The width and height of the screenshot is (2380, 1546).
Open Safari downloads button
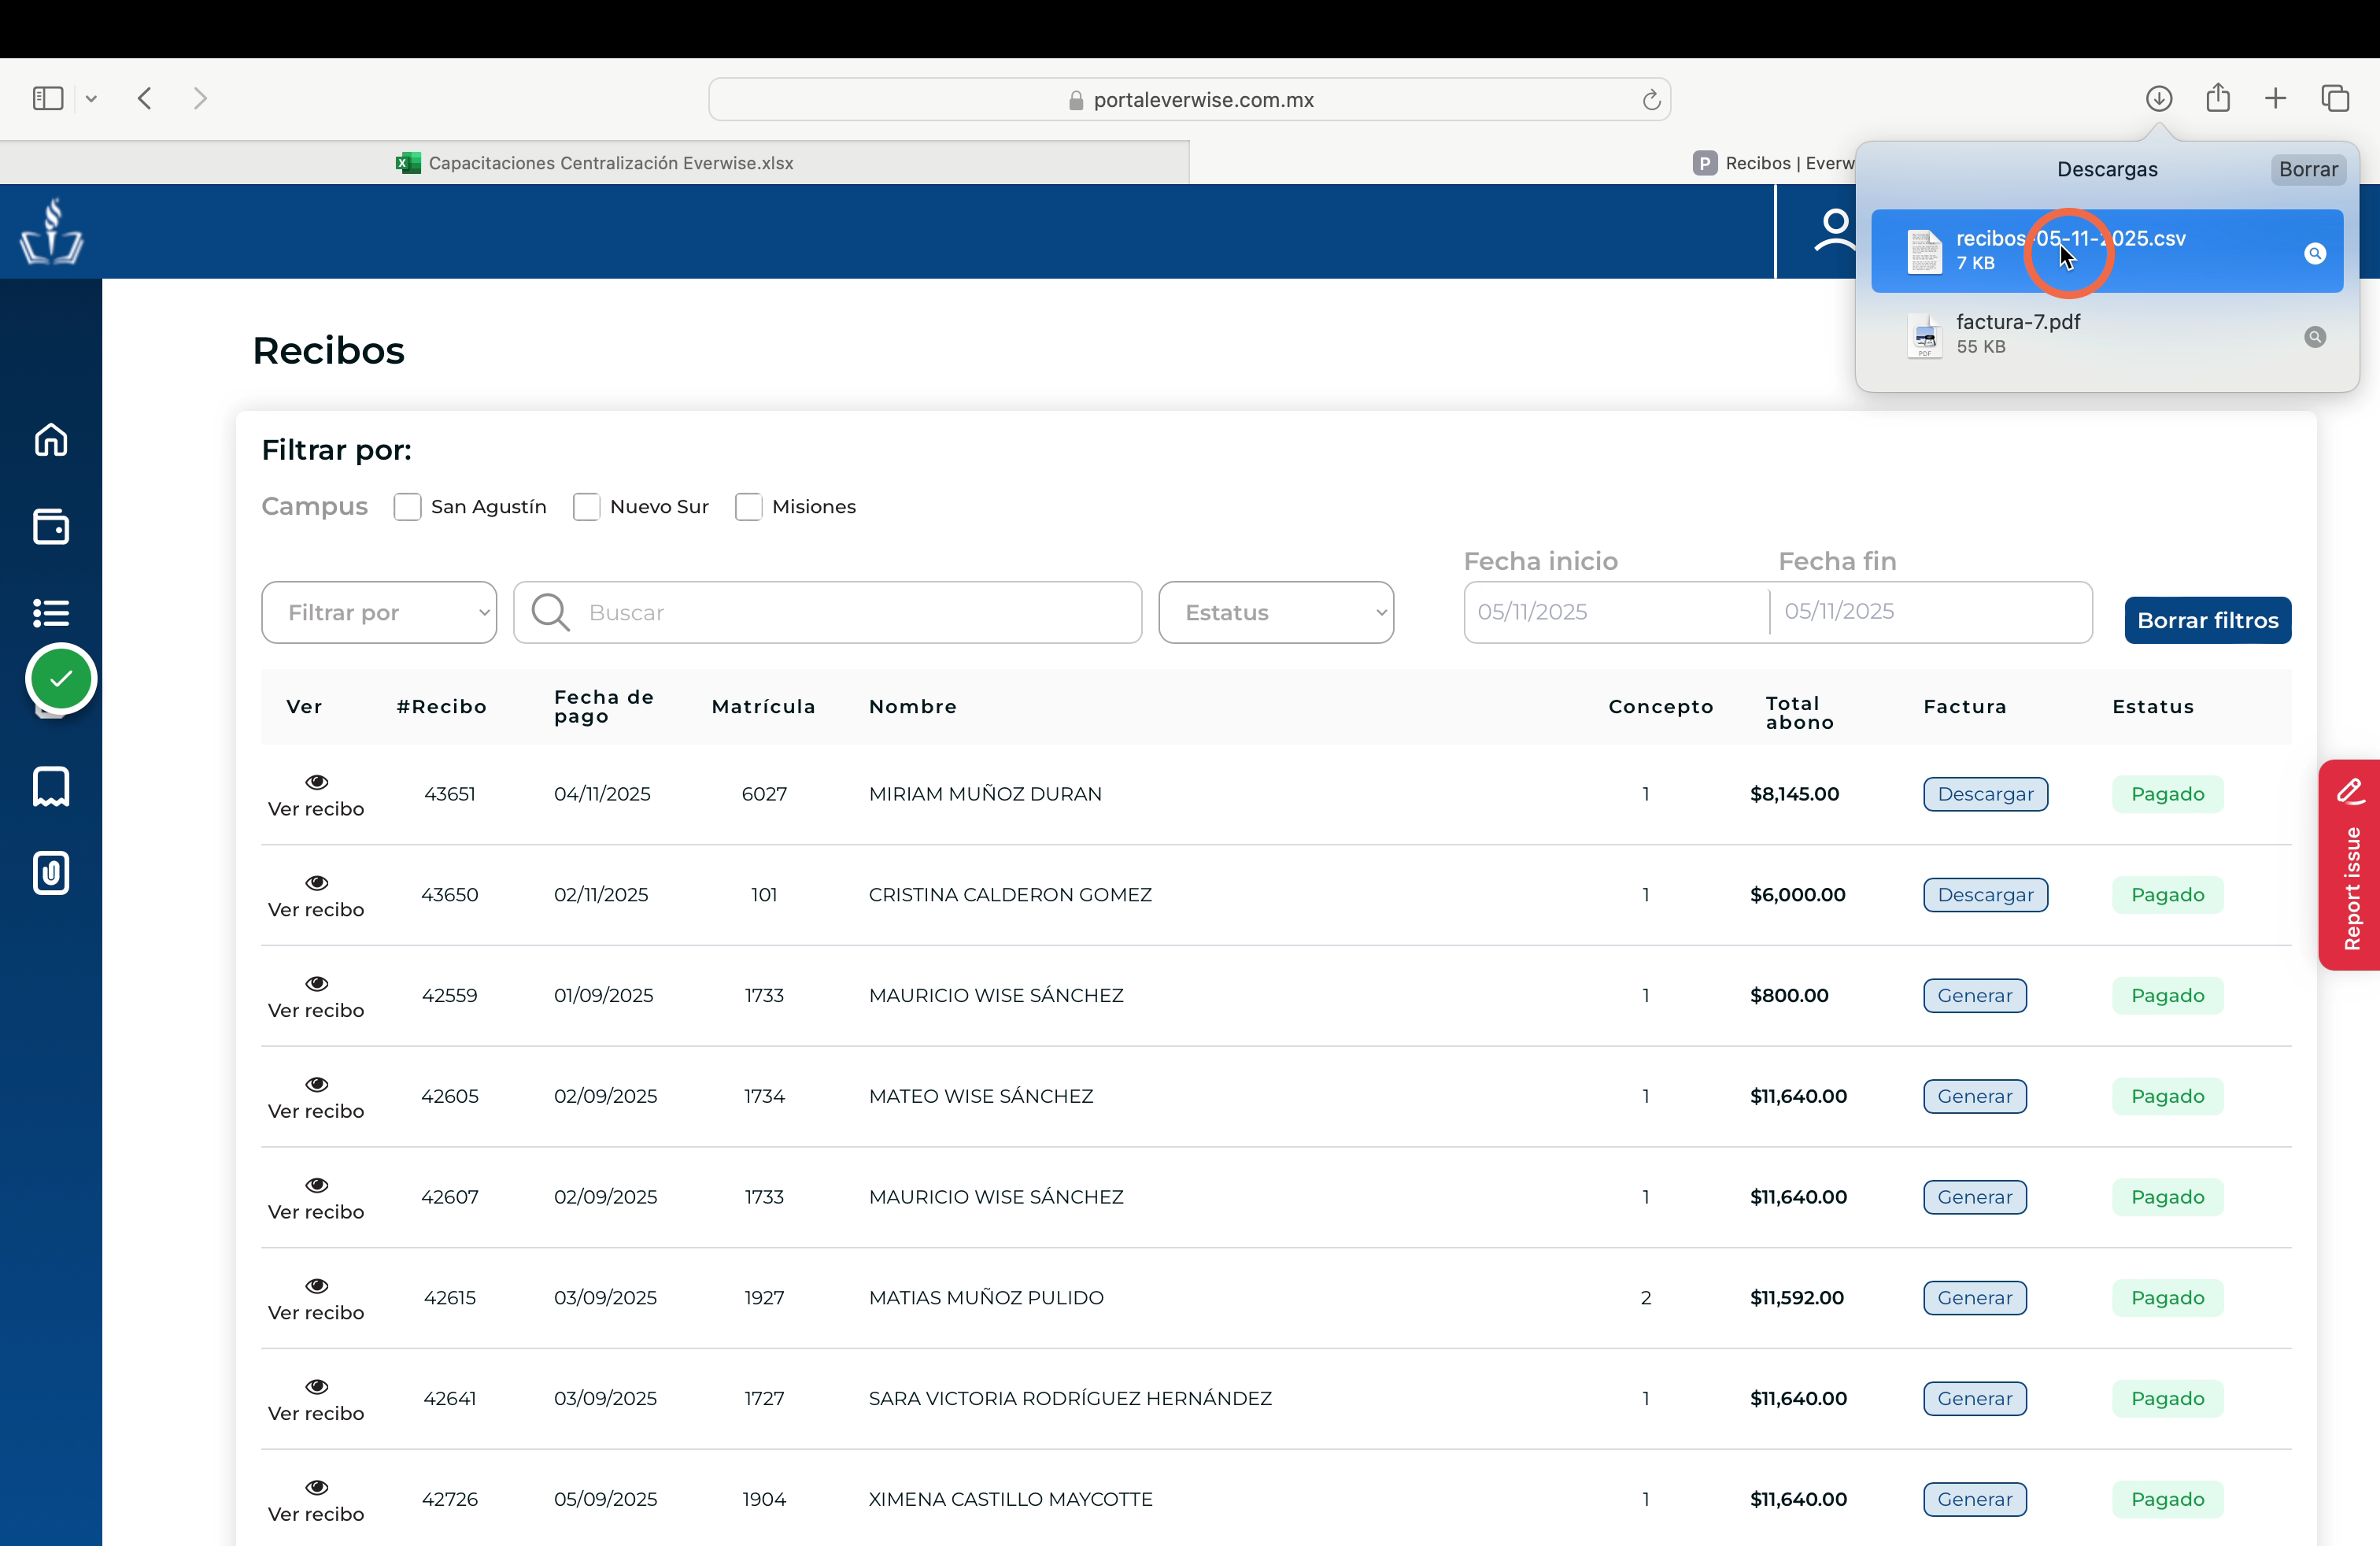click(x=2159, y=98)
